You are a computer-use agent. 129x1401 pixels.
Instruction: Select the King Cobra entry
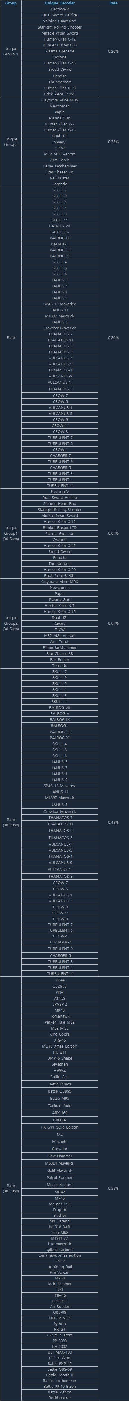(59, 1034)
